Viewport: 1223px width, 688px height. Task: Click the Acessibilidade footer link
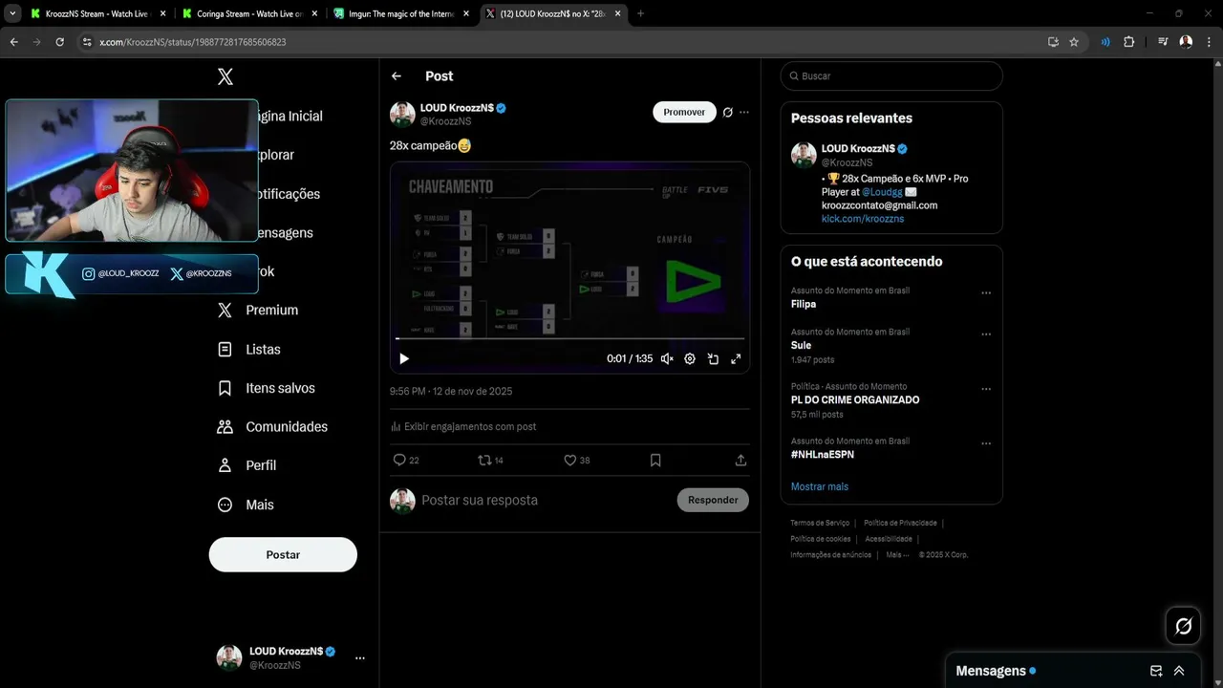pos(889,539)
